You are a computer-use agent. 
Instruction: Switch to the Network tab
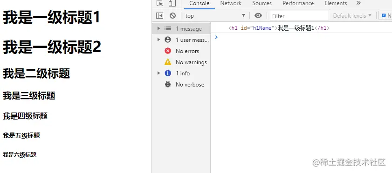tap(231, 3)
